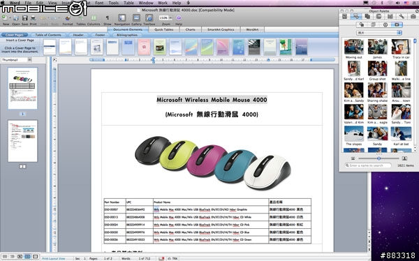
Task: Click the Format painter icon
Action: (x=68, y=18)
